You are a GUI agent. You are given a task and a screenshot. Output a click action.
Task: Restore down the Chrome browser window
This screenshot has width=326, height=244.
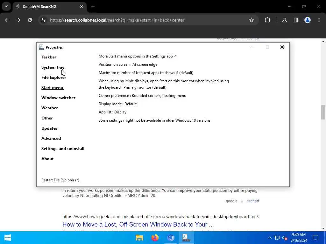pos(304,6)
